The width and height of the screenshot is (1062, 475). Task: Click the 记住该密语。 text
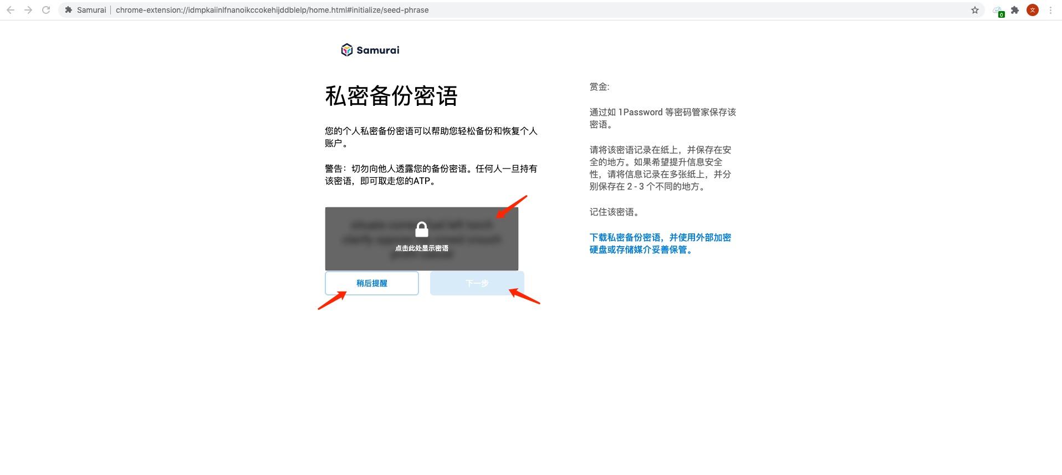[x=615, y=212]
